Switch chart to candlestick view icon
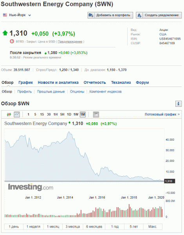This screenshot has width=184, height=235. coord(9,114)
